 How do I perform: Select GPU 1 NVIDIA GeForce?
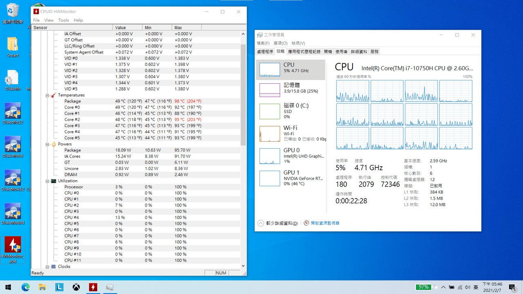click(x=291, y=178)
